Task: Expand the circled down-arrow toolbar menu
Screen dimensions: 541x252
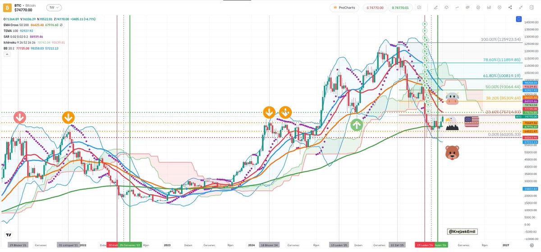Action: (500, 8)
